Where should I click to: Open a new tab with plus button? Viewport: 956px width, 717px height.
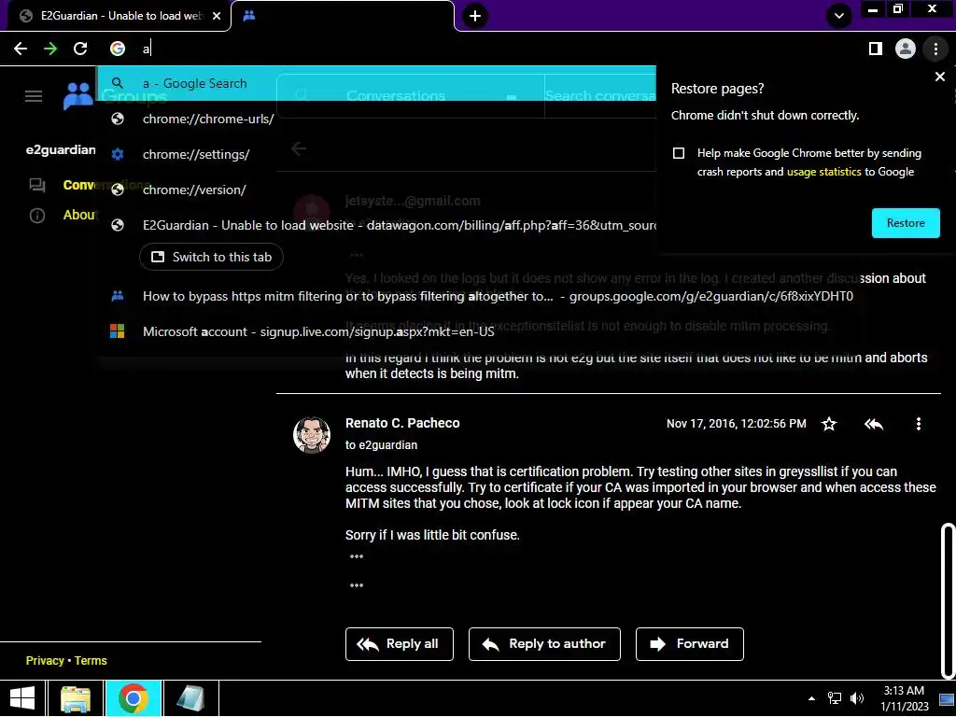click(x=475, y=16)
